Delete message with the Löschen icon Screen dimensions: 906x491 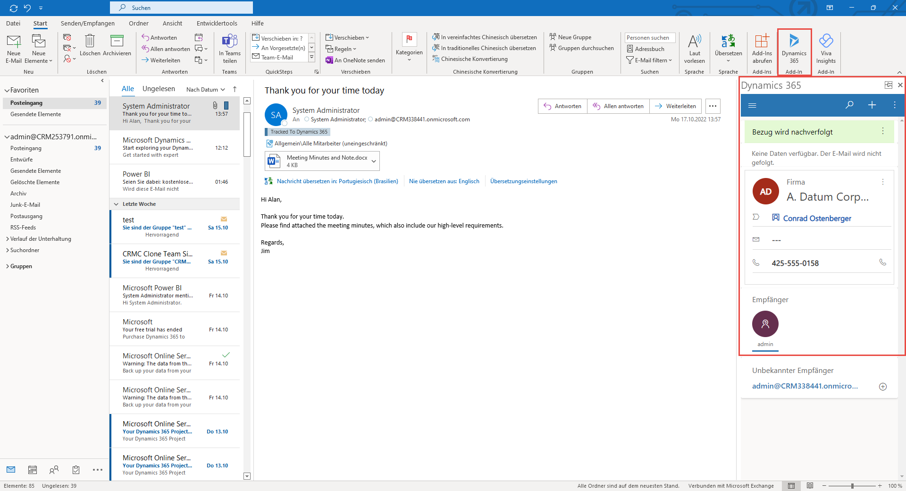[x=90, y=46]
